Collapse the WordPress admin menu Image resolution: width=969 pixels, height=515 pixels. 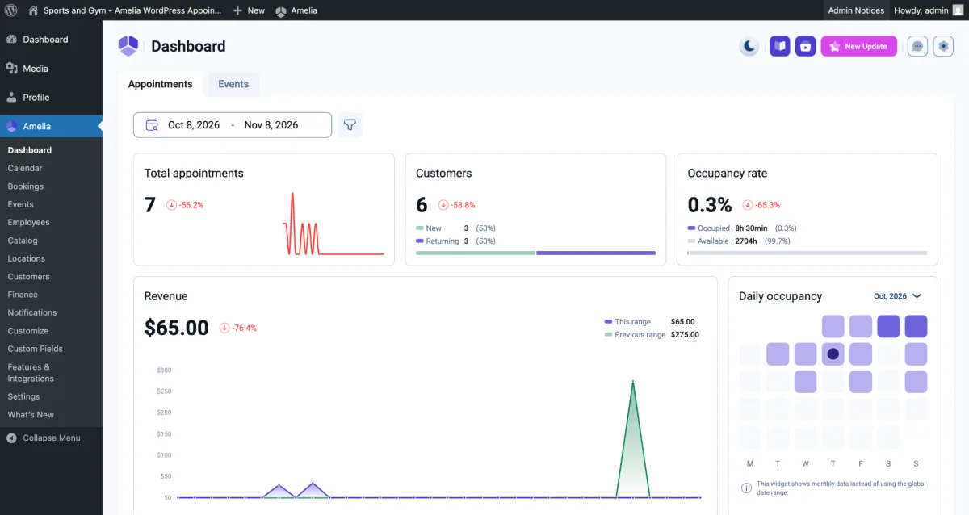coord(44,438)
